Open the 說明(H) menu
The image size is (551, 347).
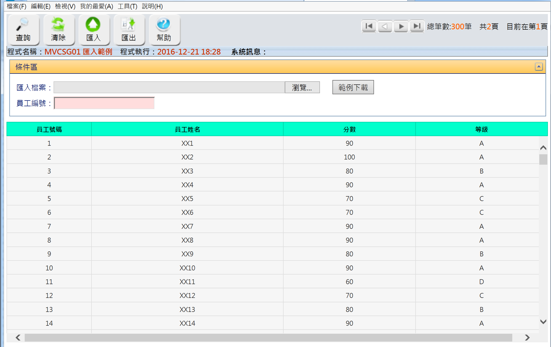pos(152,6)
